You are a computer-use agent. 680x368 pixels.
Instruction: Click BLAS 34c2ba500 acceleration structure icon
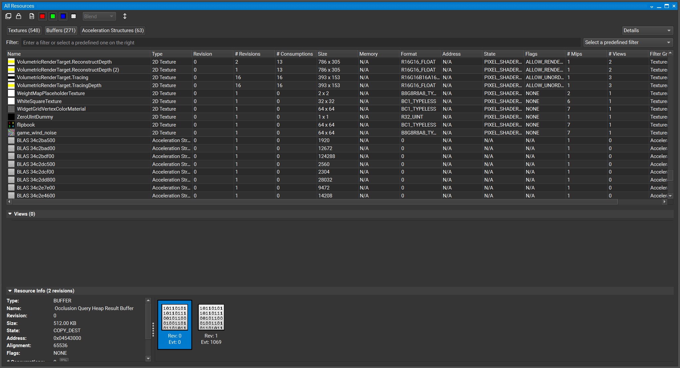(x=11, y=140)
